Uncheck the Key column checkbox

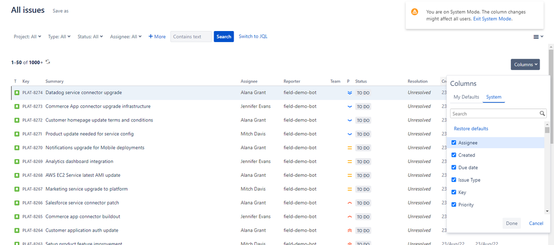[x=454, y=192]
